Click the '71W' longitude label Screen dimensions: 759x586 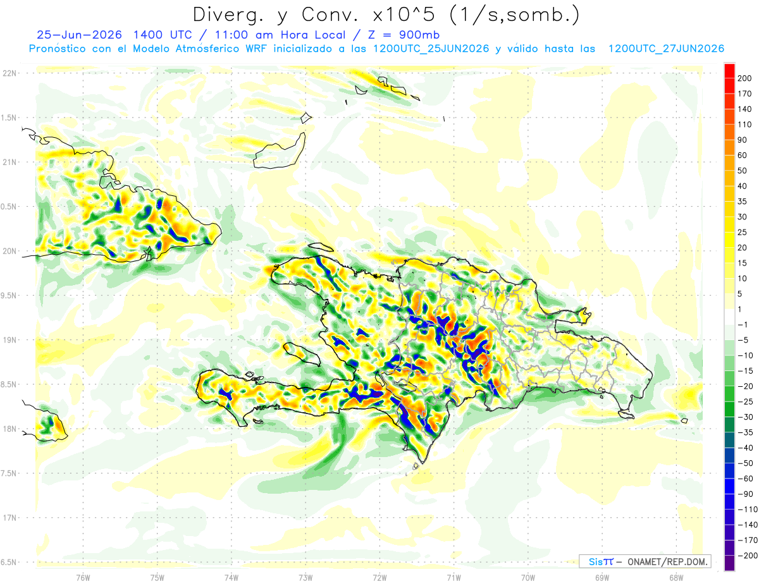[x=454, y=578]
